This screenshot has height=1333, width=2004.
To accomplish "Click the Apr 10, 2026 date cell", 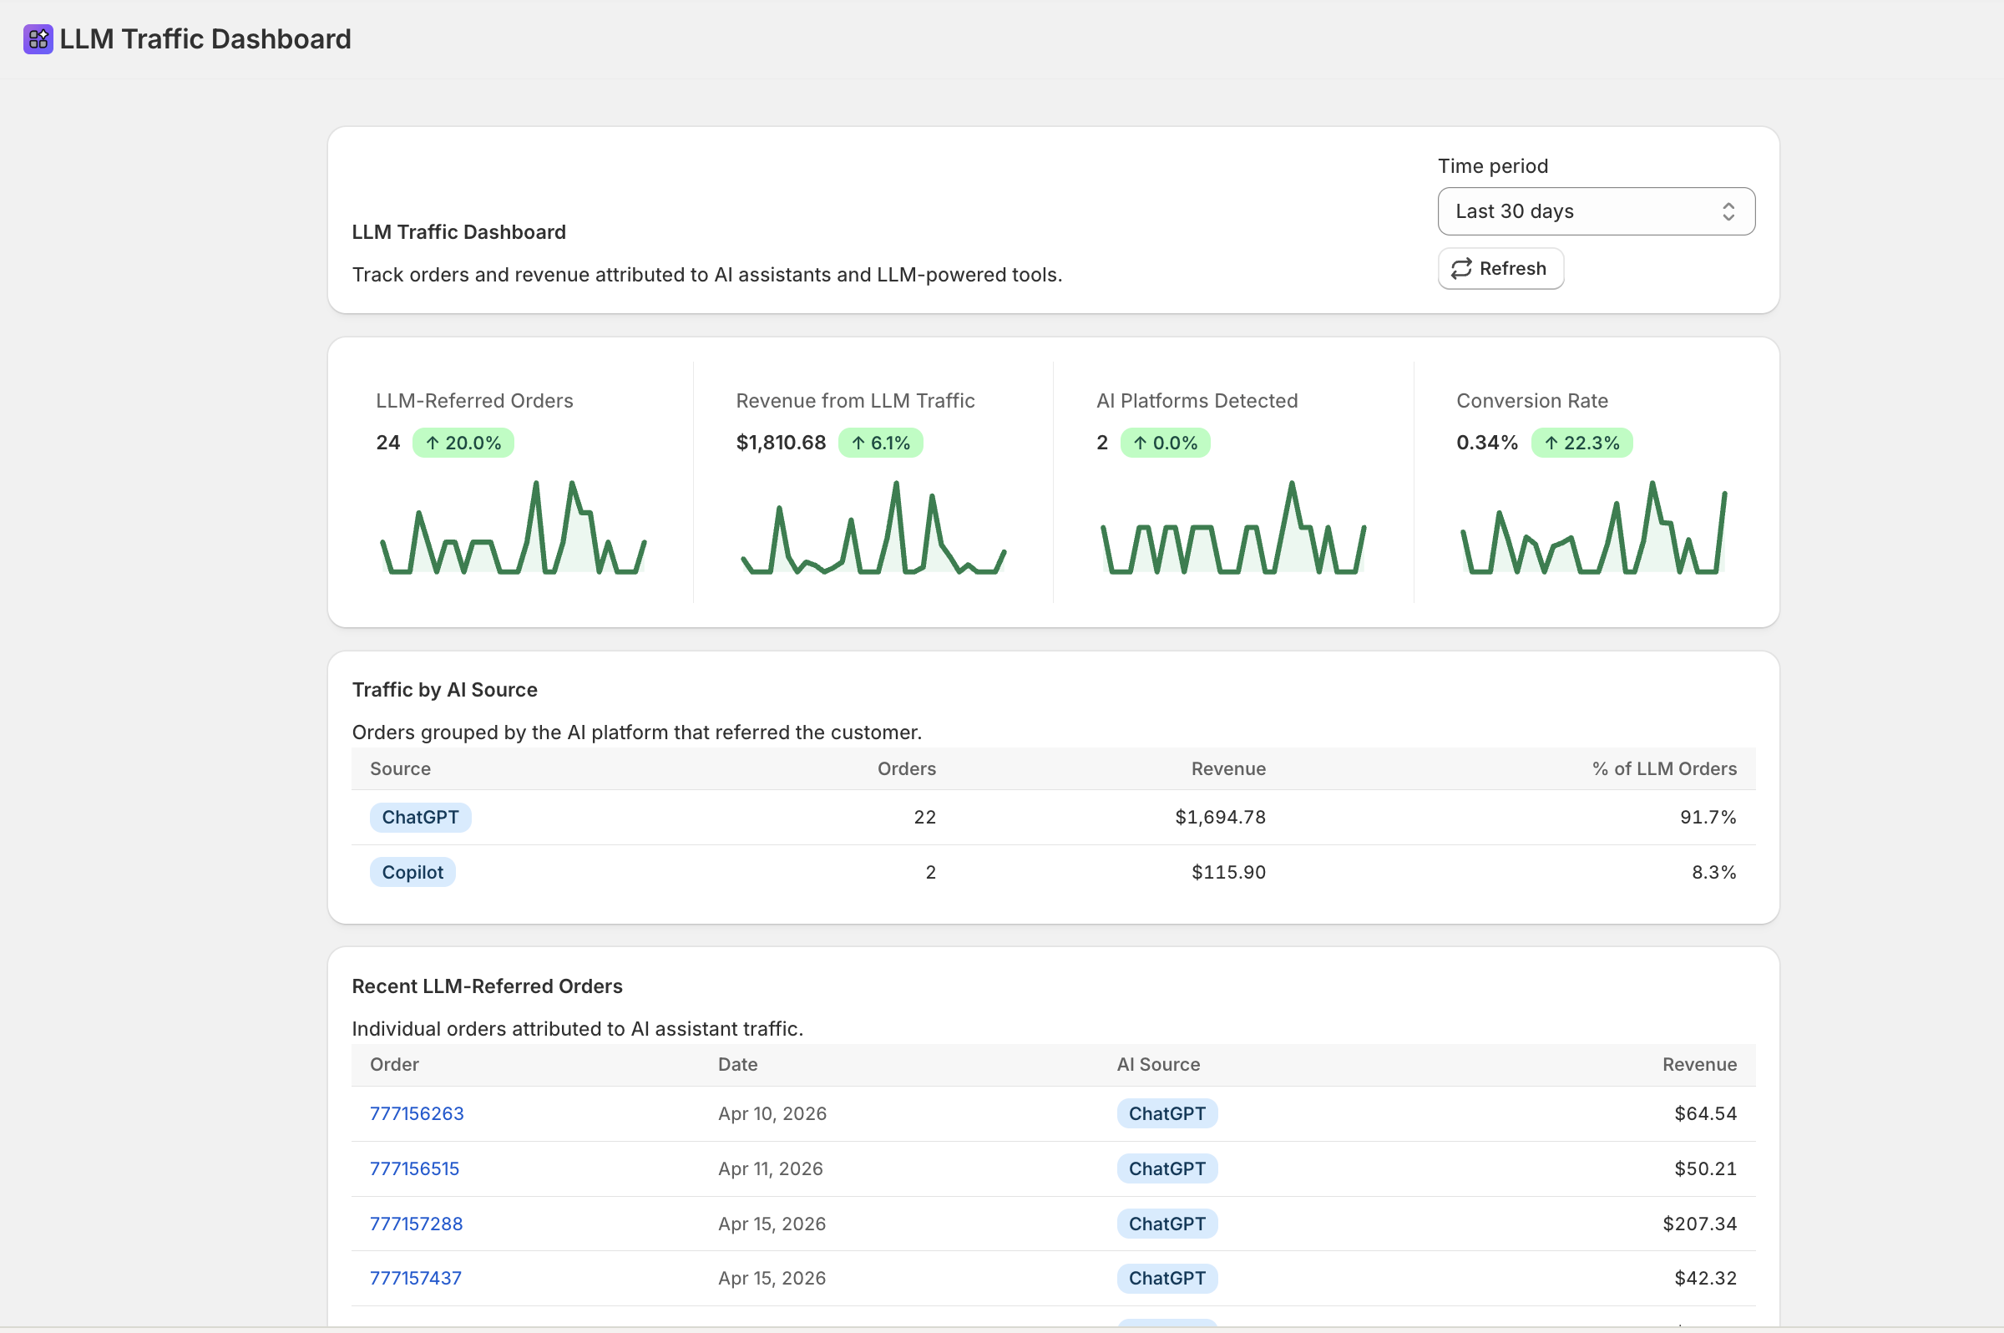I will (772, 1113).
